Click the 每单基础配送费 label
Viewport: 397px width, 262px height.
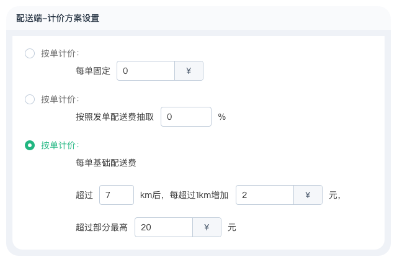click(x=105, y=164)
